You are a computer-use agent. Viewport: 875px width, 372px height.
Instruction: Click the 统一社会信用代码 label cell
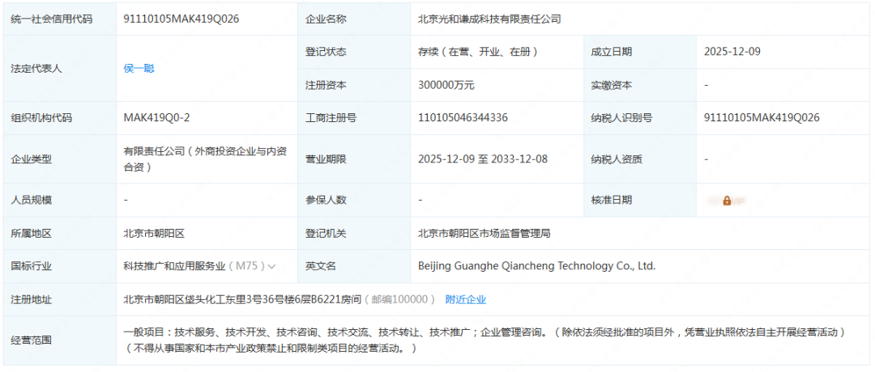coord(60,19)
